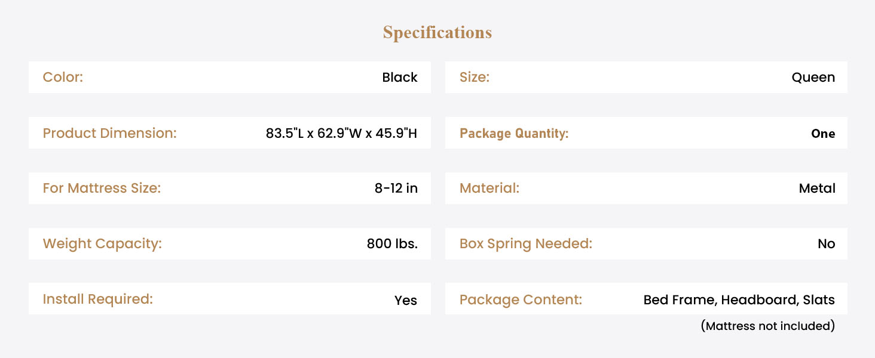This screenshot has width=875, height=358.
Task: Select the Weight Capacity label
Action: point(102,243)
